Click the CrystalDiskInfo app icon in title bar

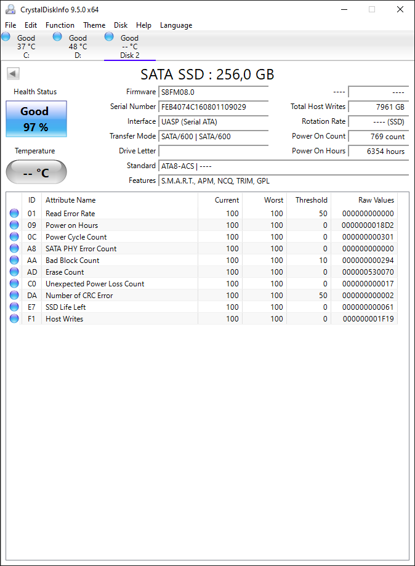pyautogui.click(x=10, y=9)
